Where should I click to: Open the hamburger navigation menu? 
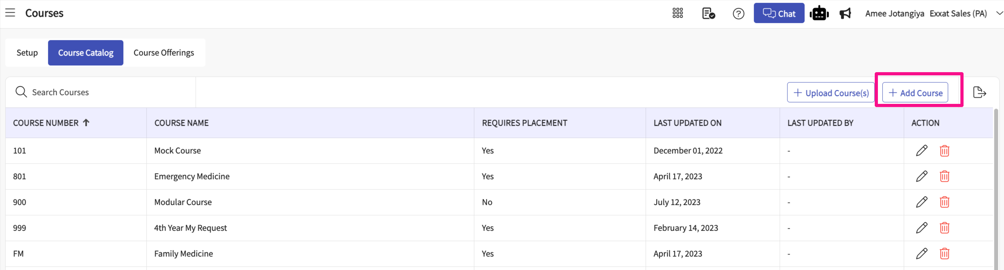click(x=10, y=13)
